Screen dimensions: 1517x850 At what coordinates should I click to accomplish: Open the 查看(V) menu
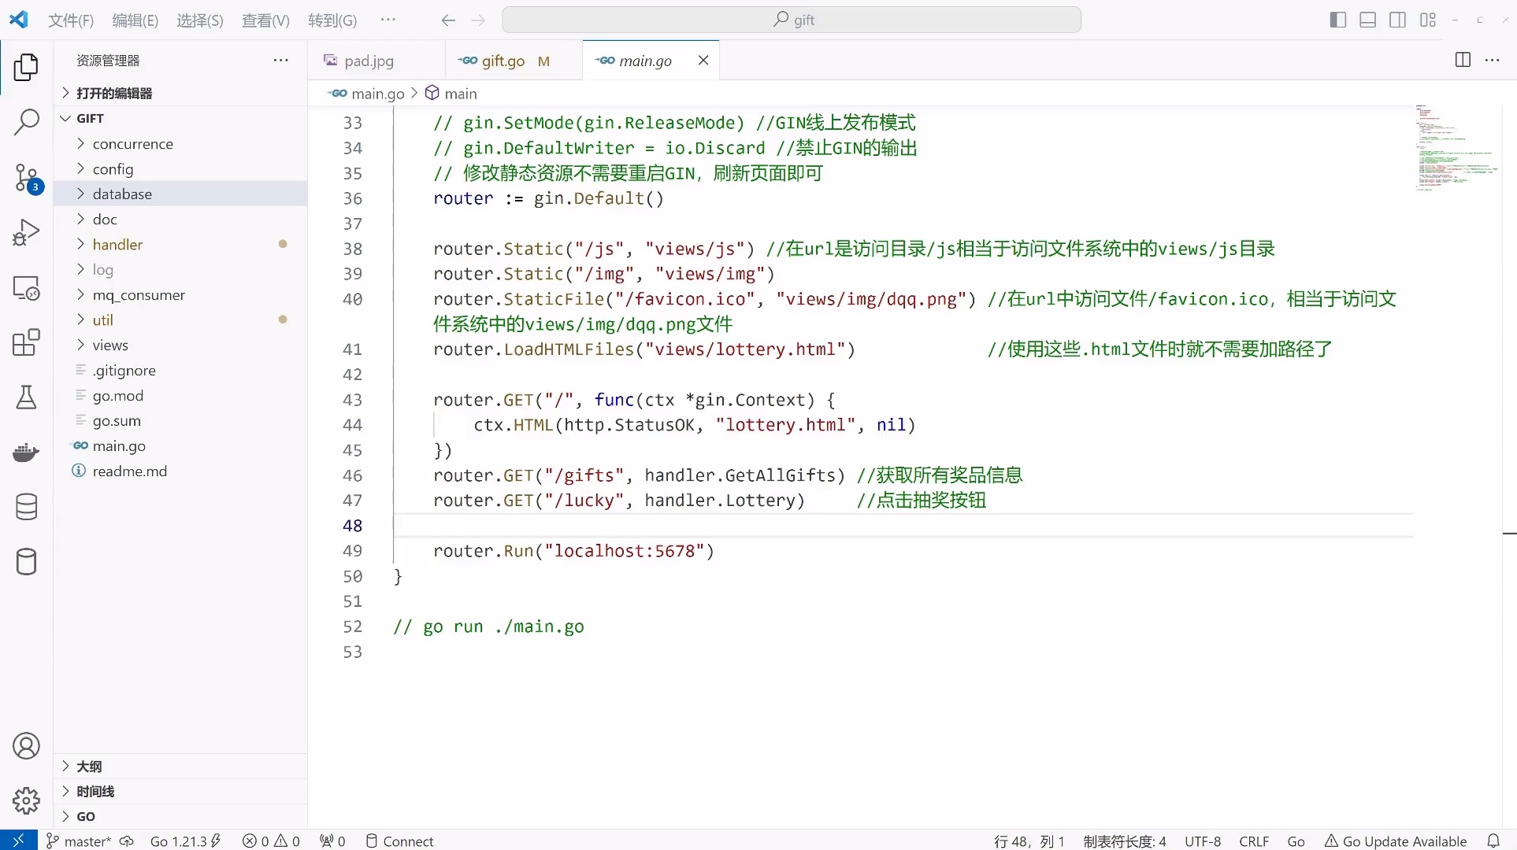265,20
